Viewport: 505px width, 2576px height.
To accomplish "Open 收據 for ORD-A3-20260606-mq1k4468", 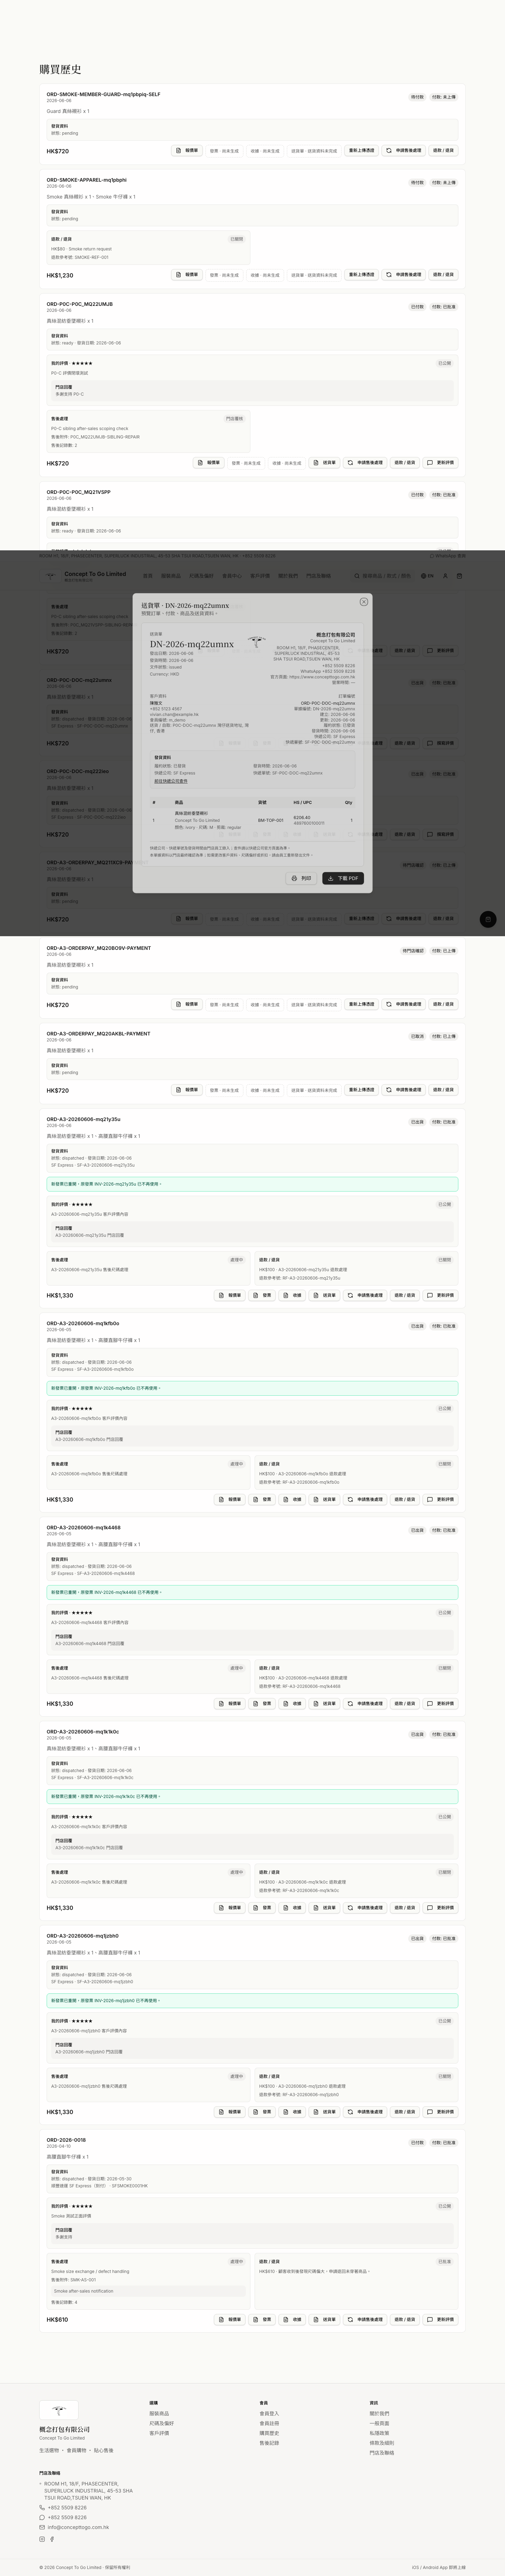I will tap(293, 1704).
